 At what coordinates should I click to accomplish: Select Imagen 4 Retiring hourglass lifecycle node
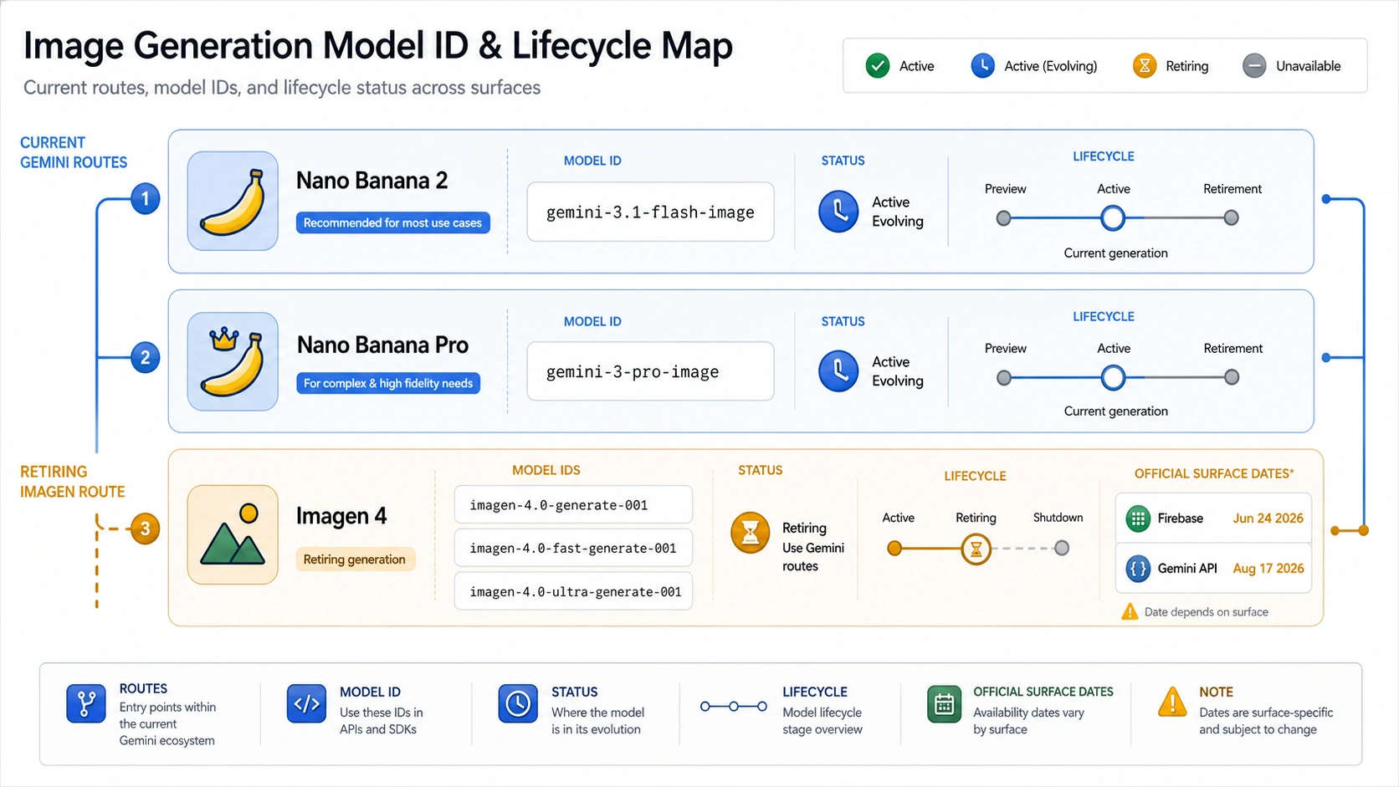tap(976, 549)
